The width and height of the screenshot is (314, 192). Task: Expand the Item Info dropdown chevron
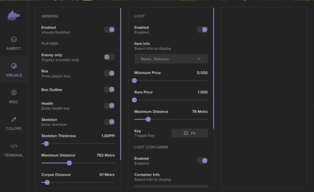click(199, 59)
